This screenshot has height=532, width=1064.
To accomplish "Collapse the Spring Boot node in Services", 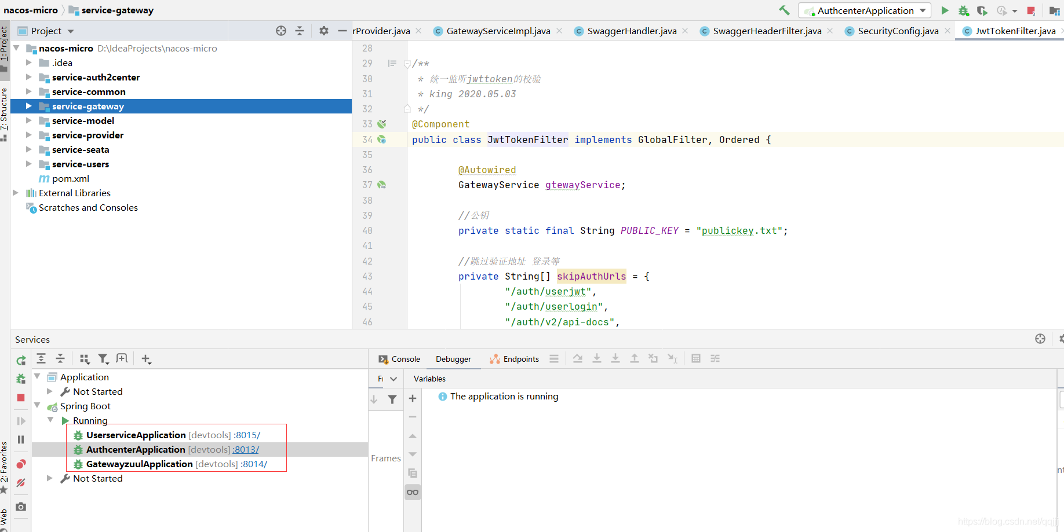I will coord(37,406).
